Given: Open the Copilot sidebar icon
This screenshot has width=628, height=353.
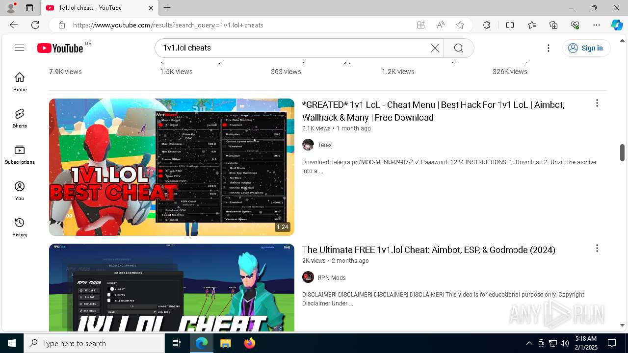Looking at the screenshot, I should pyautogui.click(x=617, y=25).
